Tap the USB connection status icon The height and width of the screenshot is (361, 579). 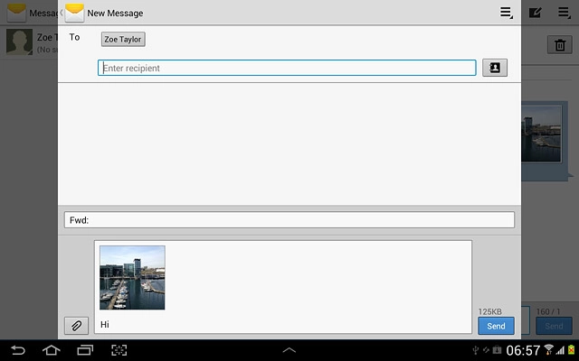coord(476,350)
